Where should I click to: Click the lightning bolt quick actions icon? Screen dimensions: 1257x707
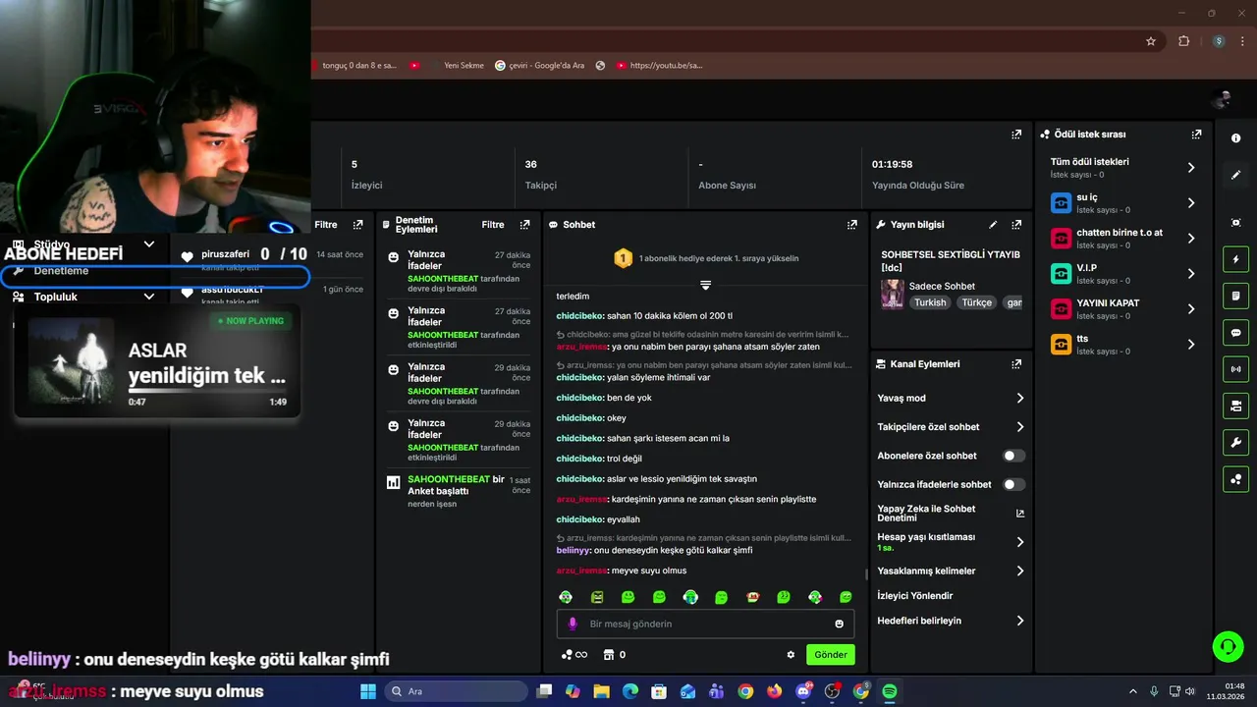click(x=1235, y=259)
